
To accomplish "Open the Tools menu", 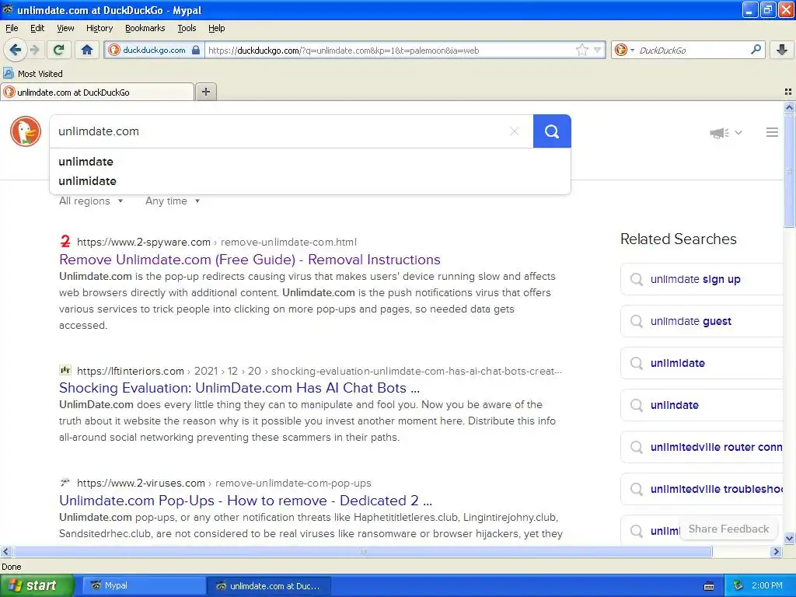I will pos(187,28).
